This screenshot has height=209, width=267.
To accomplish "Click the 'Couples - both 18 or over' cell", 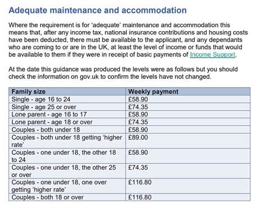I will (x=67, y=197).
